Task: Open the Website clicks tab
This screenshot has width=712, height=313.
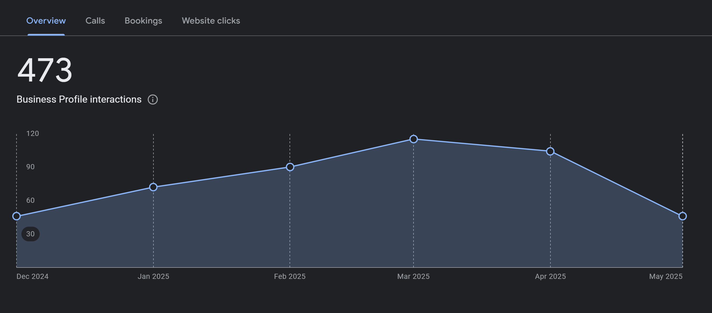Action: (211, 21)
